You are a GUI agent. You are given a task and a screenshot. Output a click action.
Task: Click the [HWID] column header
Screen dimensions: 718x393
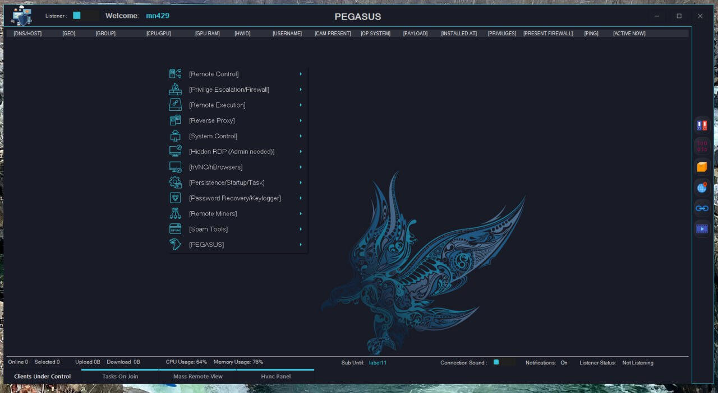pyautogui.click(x=242, y=34)
